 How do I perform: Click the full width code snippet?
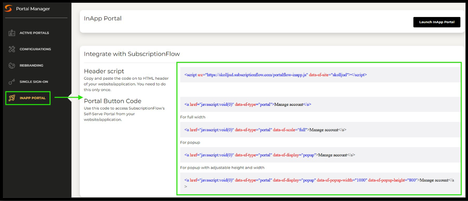[321, 130]
